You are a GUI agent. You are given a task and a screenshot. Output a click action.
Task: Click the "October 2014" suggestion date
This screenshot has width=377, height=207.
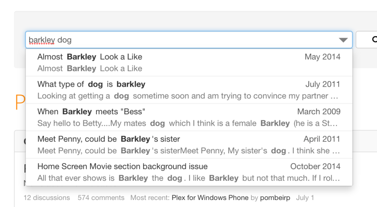tap(315, 166)
